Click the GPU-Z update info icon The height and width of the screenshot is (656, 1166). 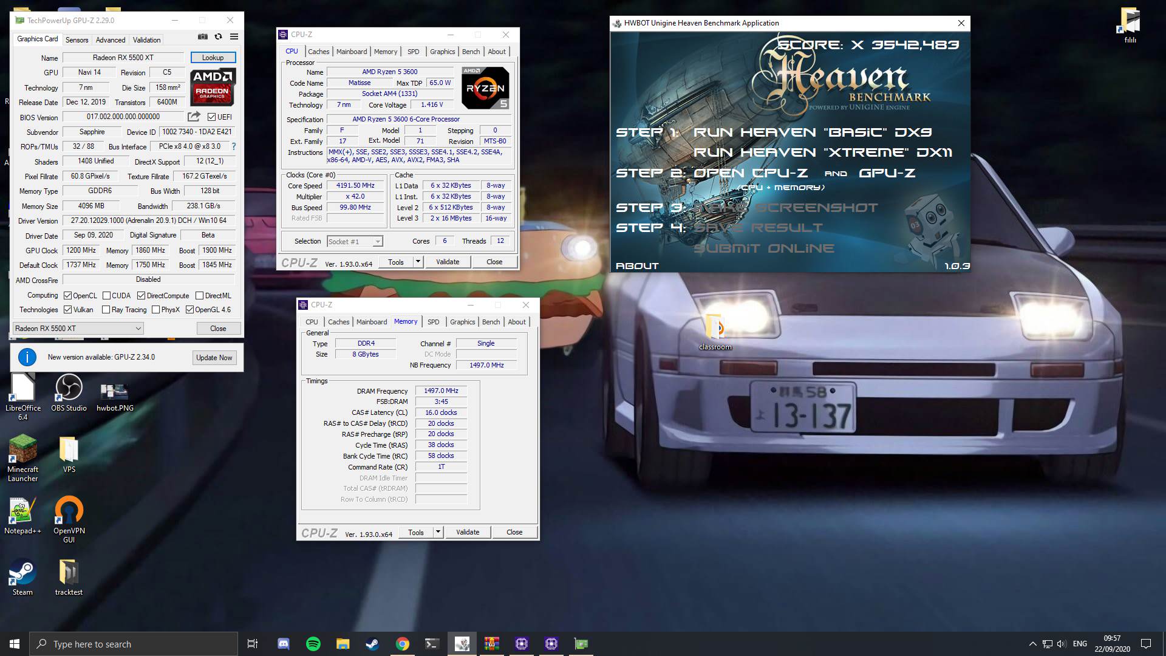click(x=27, y=357)
